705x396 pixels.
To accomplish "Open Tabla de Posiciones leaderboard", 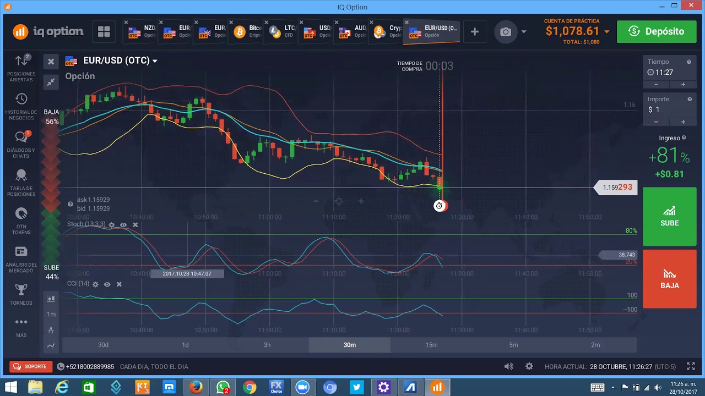I will pyautogui.click(x=21, y=183).
